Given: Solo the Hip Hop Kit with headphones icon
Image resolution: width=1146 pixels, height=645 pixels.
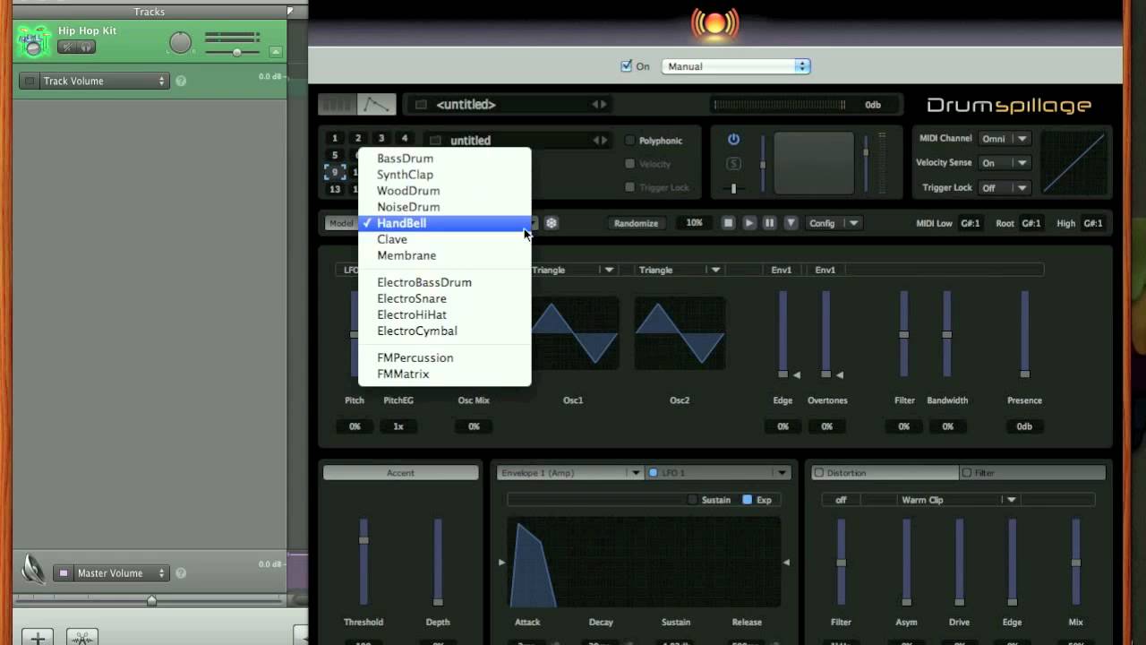Looking at the screenshot, I should 87,47.
